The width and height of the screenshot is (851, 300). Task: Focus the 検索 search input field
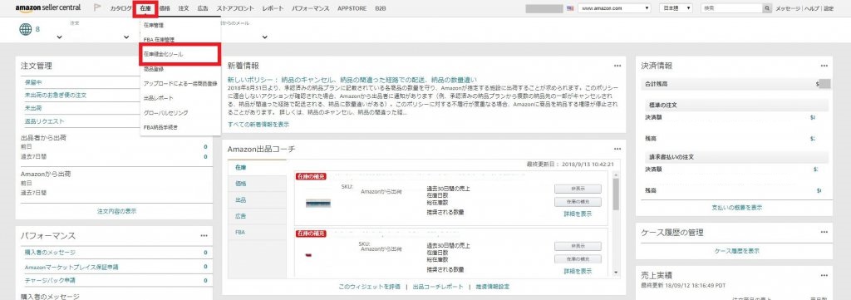[x=731, y=8]
